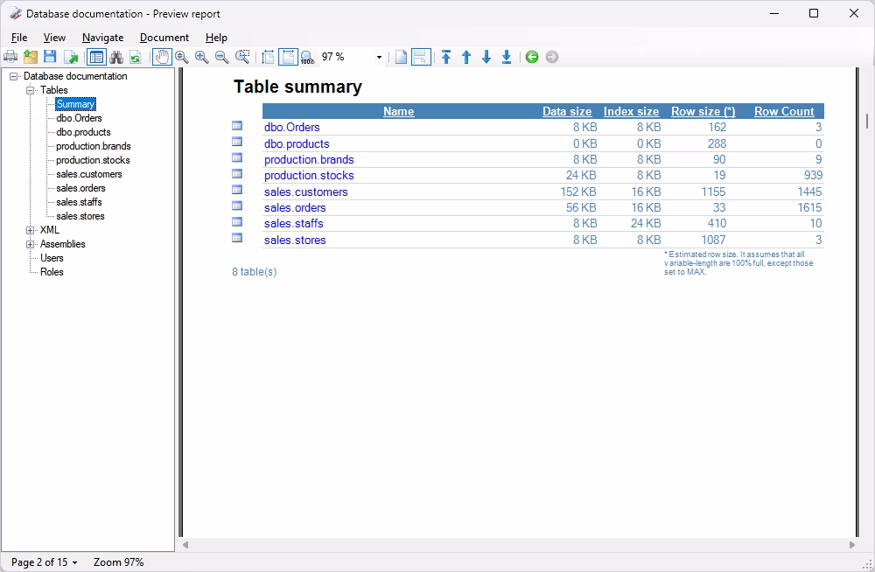Click the vertical scrollbar thumb

[866, 121]
